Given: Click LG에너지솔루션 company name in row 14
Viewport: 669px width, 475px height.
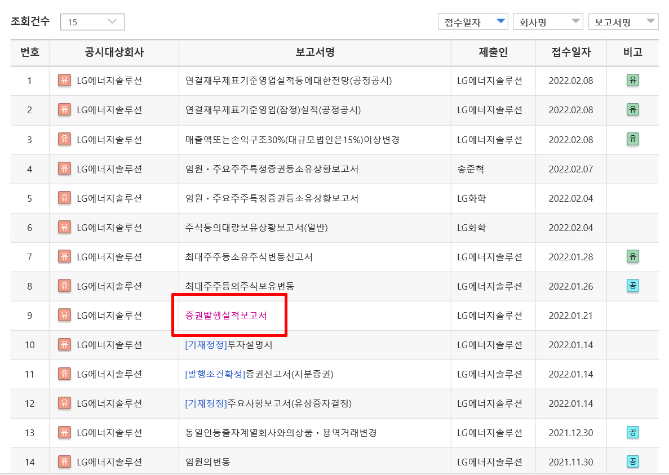Looking at the screenshot, I should [x=109, y=462].
